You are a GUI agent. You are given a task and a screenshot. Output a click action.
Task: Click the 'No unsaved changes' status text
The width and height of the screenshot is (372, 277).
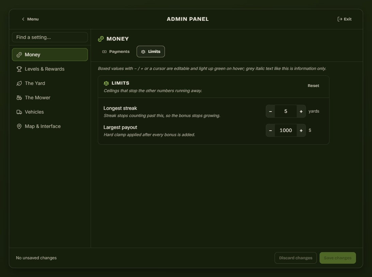click(36, 258)
